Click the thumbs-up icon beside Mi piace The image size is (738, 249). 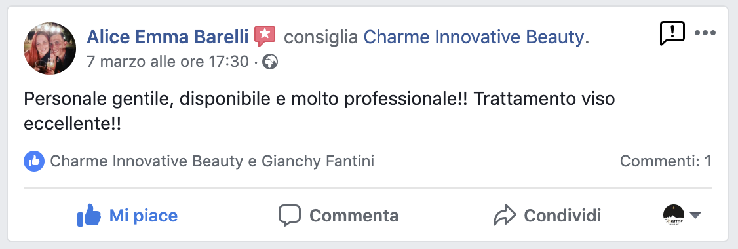(89, 216)
